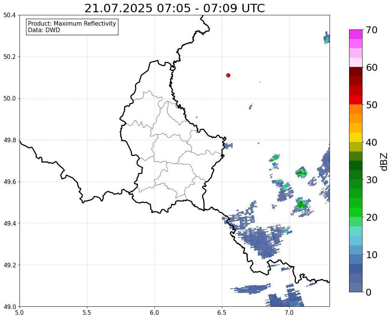This screenshot has height=319, width=392.
Task: Click the 50 dBZ colorbar tick label
Action: [x=371, y=105]
